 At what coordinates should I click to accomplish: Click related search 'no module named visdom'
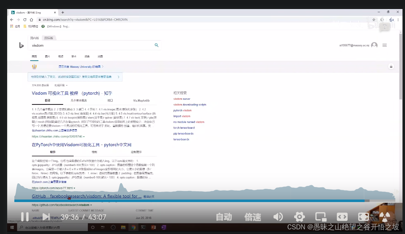pyautogui.click(x=189, y=122)
